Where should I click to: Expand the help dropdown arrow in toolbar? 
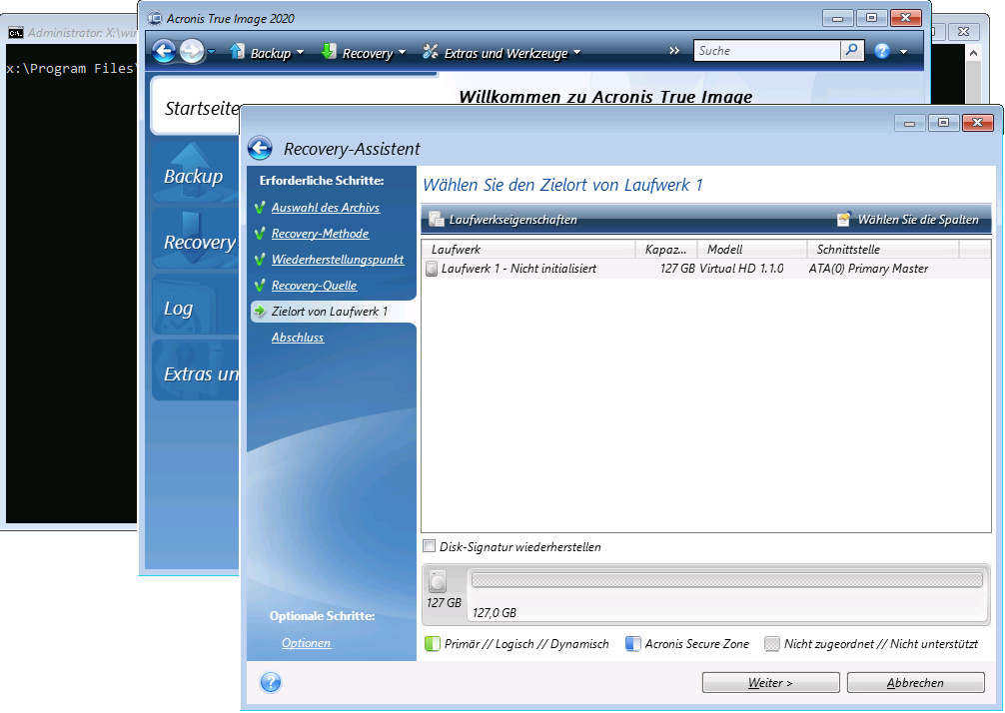[x=904, y=52]
